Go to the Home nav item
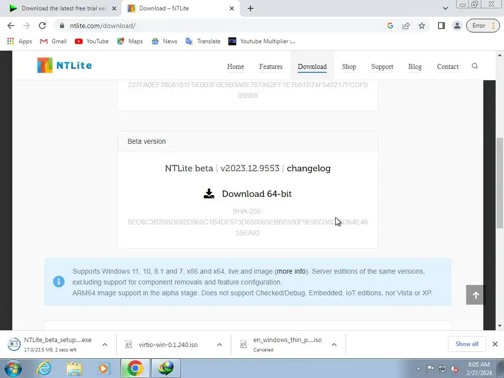 (x=236, y=66)
